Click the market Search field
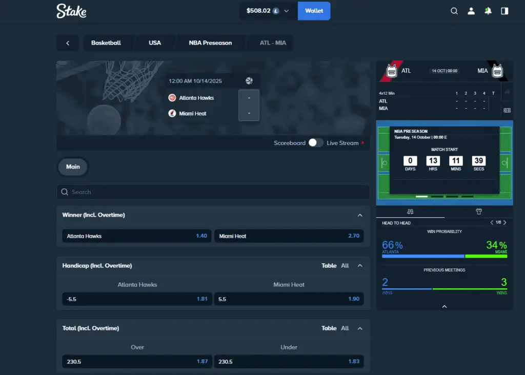 pyautogui.click(x=213, y=192)
